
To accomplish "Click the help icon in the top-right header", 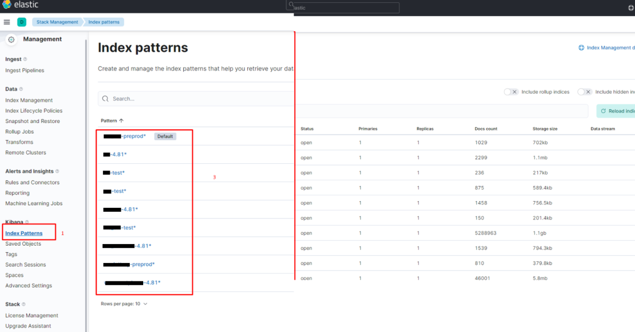I will (631, 8).
